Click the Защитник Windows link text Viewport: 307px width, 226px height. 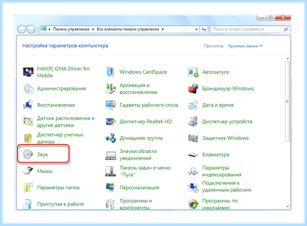[x=225, y=138]
